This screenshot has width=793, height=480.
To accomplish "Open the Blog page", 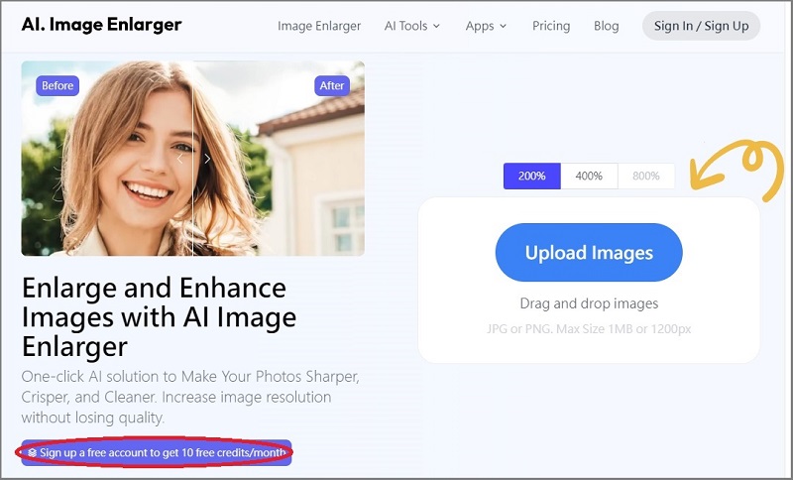I will tap(606, 26).
